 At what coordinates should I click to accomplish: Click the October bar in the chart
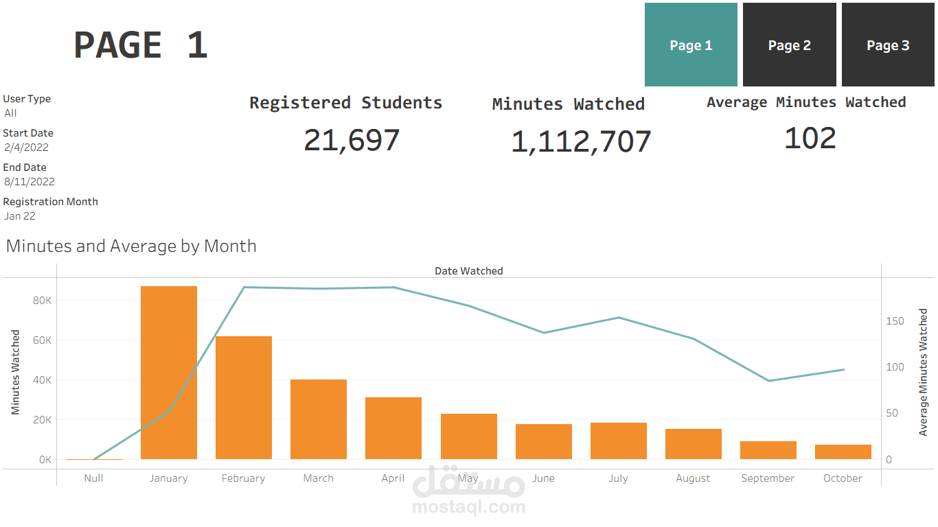843,452
